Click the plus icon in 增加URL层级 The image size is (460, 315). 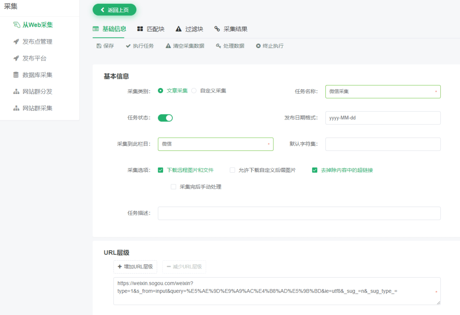click(x=119, y=267)
